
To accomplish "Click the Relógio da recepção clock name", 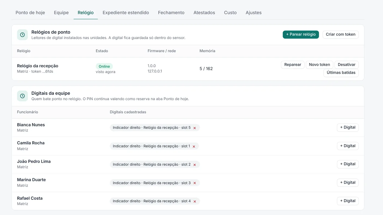I will (37, 66).
